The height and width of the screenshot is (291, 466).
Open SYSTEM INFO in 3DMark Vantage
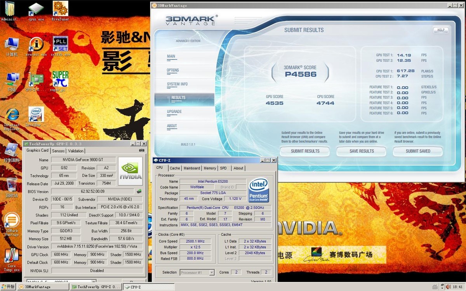[184, 85]
